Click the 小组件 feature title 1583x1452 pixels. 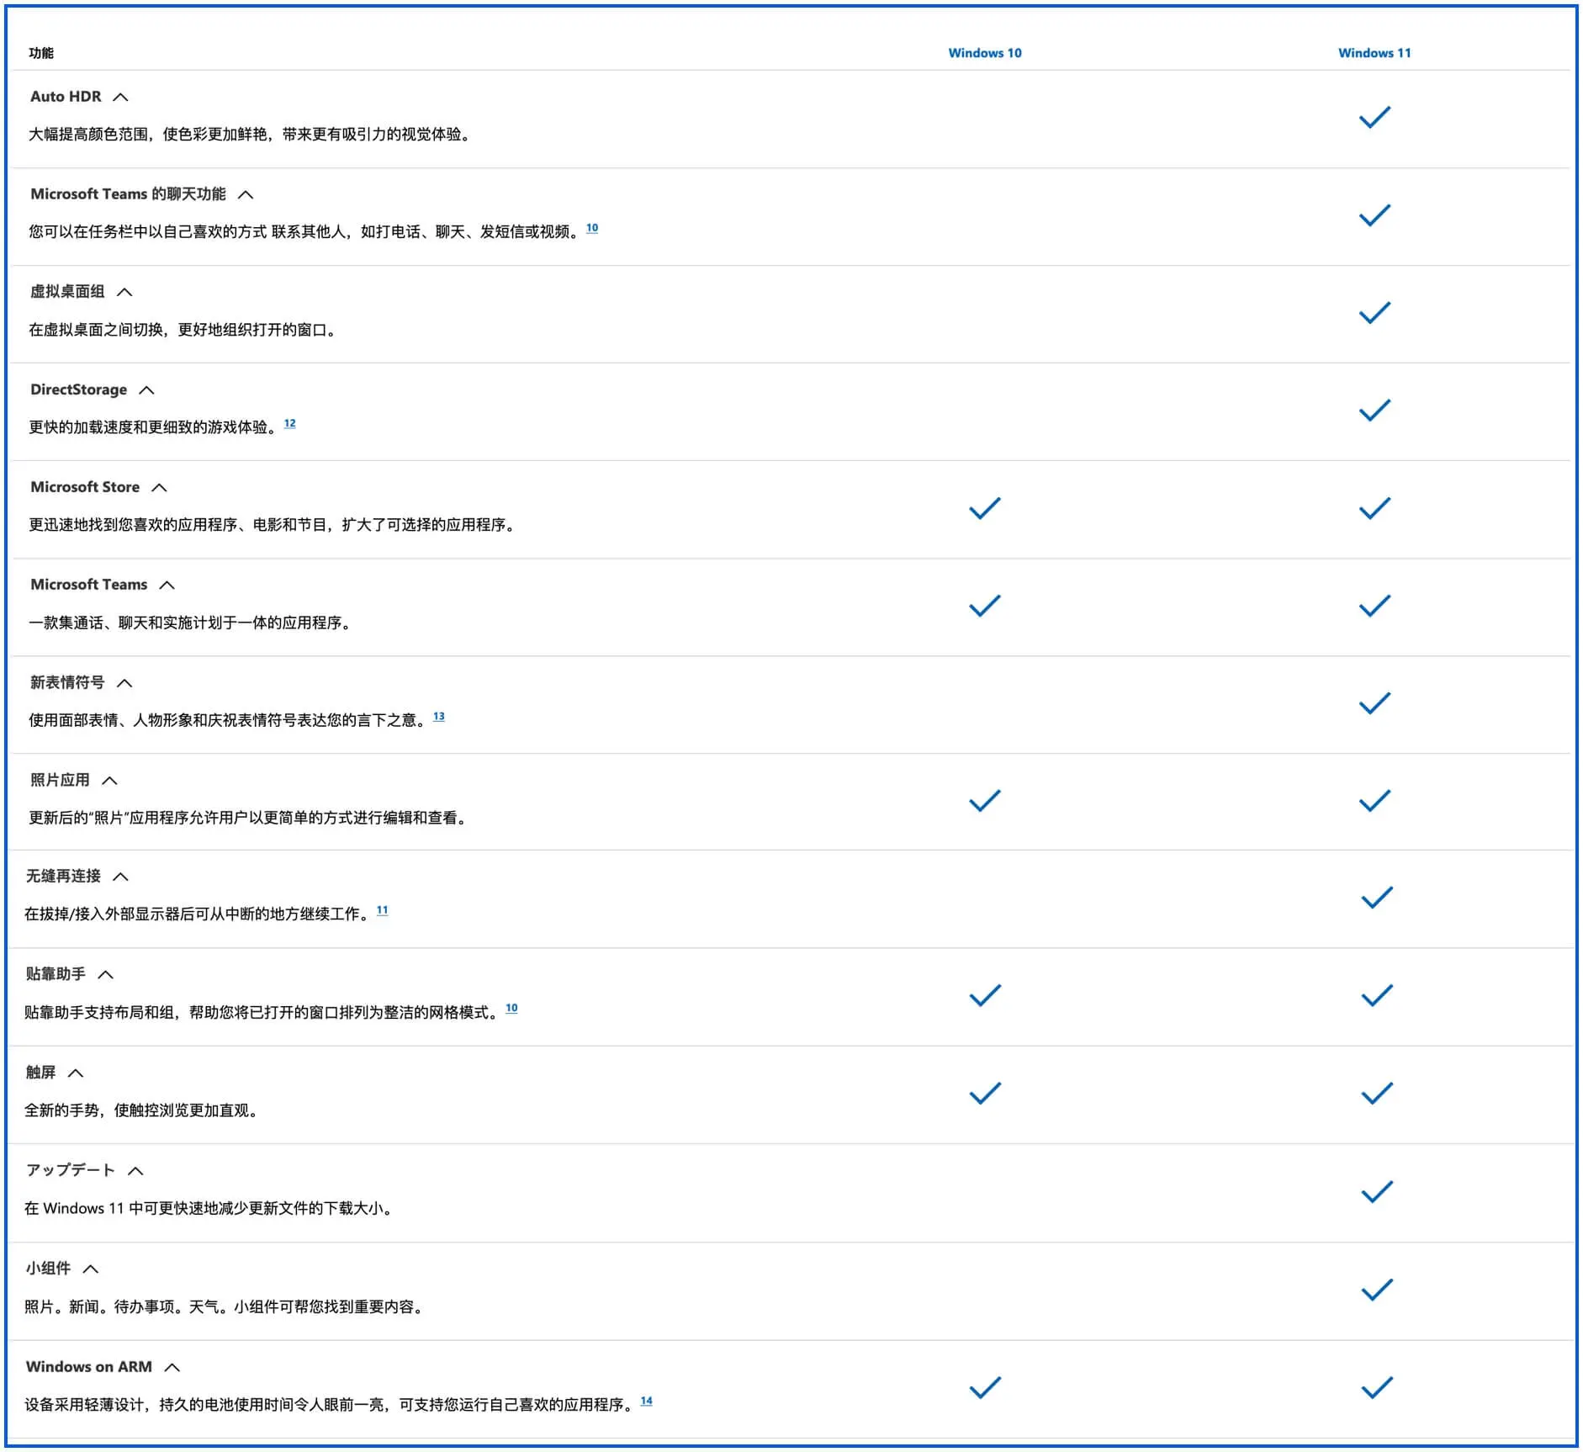pyautogui.click(x=48, y=1269)
